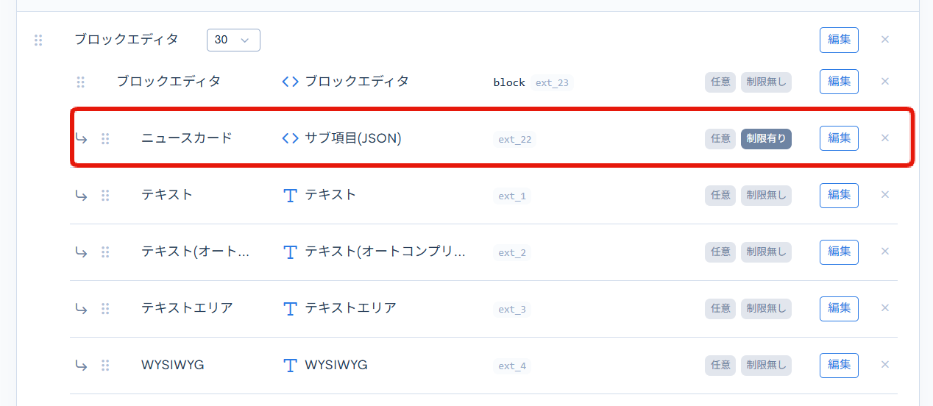Screen dimensions: 933x406
Task: Select the テキスト(オート… field name
Action: tap(195, 252)
